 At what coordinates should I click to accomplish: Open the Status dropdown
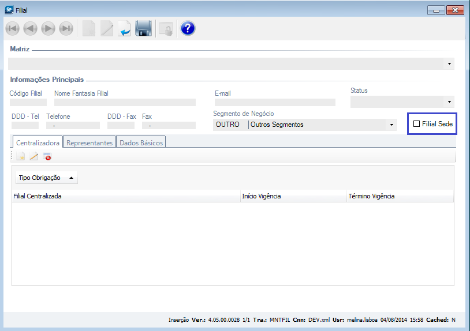tap(449, 102)
